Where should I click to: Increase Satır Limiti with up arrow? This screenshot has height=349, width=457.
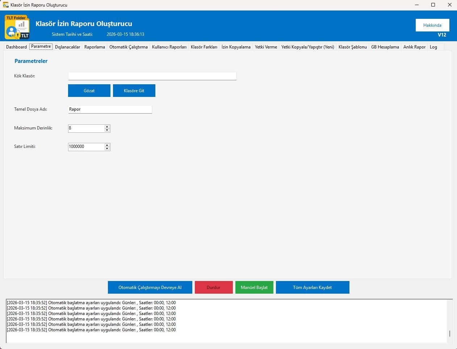[107, 145]
